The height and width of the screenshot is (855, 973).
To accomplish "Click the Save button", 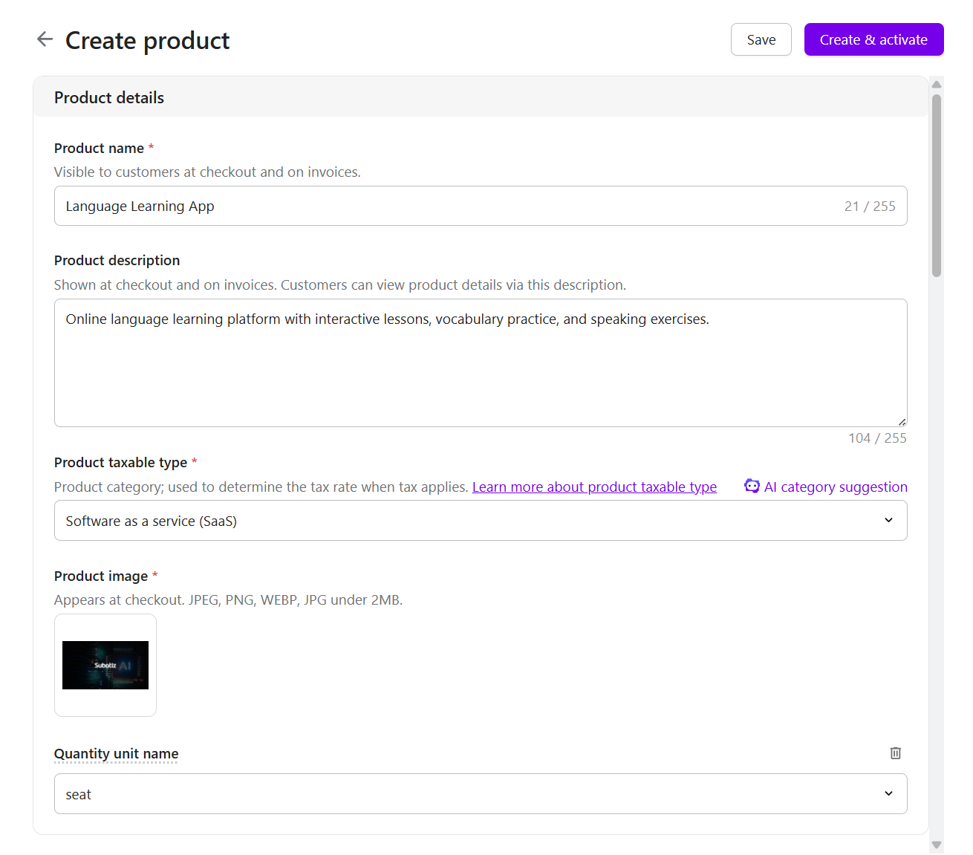I will (x=761, y=39).
